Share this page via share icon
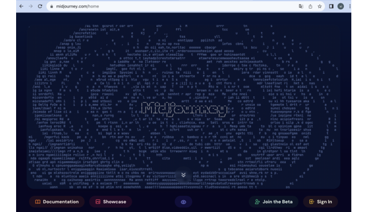 [310, 6]
